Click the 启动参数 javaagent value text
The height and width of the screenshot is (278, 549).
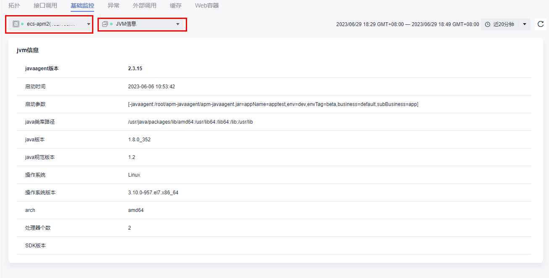point(273,104)
